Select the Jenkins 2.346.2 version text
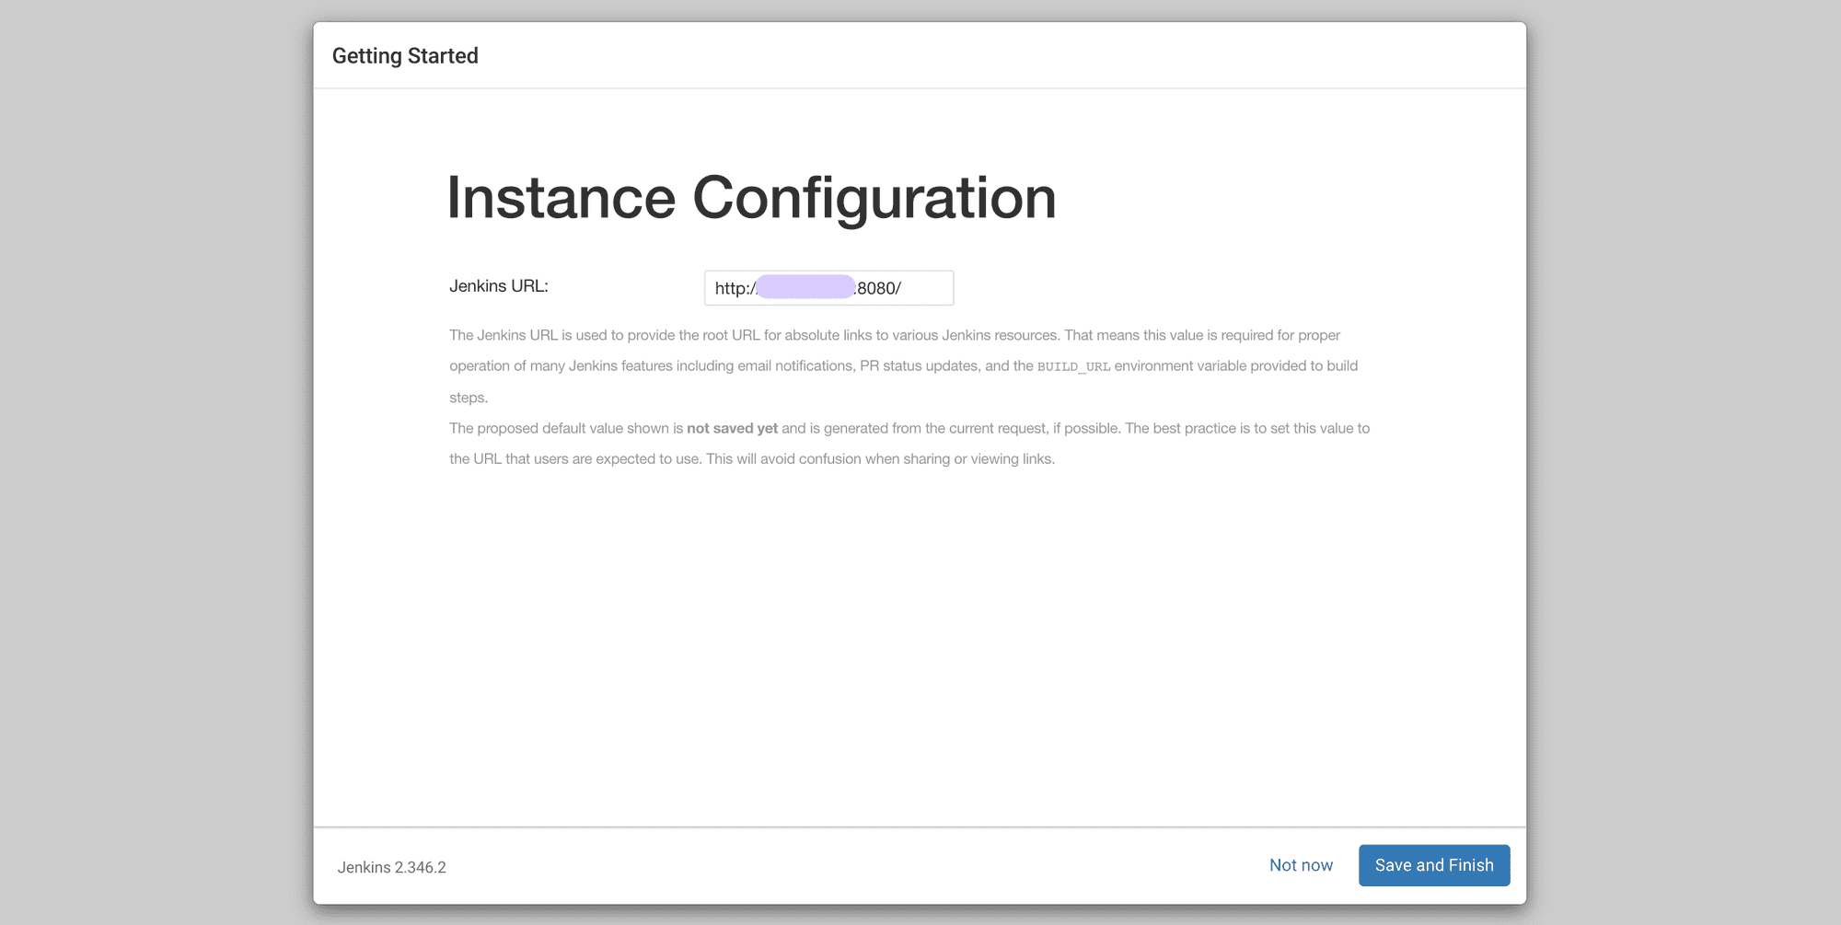This screenshot has height=925, width=1841. click(x=392, y=867)
